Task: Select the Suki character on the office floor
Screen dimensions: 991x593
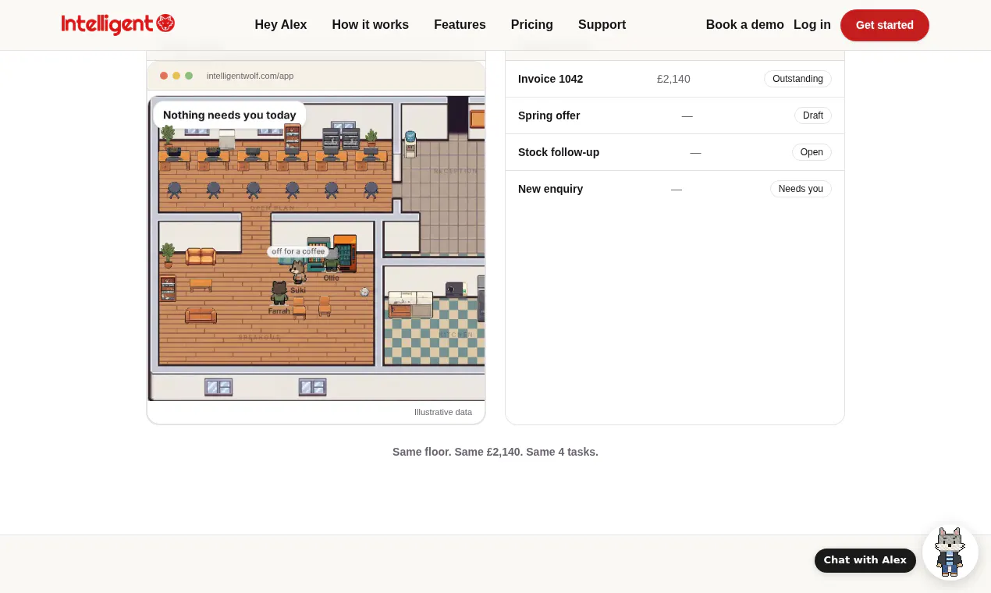Action: (x=297, y=272)
